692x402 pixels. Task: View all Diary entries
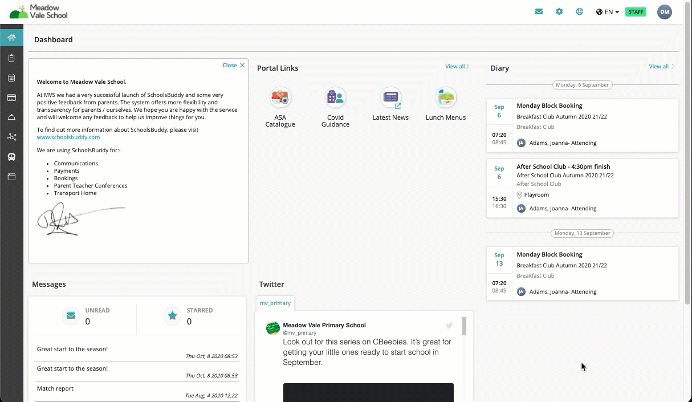coord(661,67)
